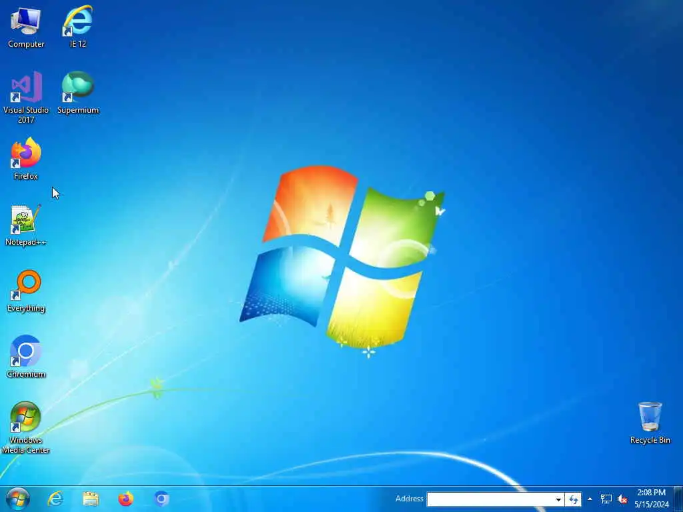
Task: Launch Internet Explorer from the taskbar
Action: pos(55,499)
